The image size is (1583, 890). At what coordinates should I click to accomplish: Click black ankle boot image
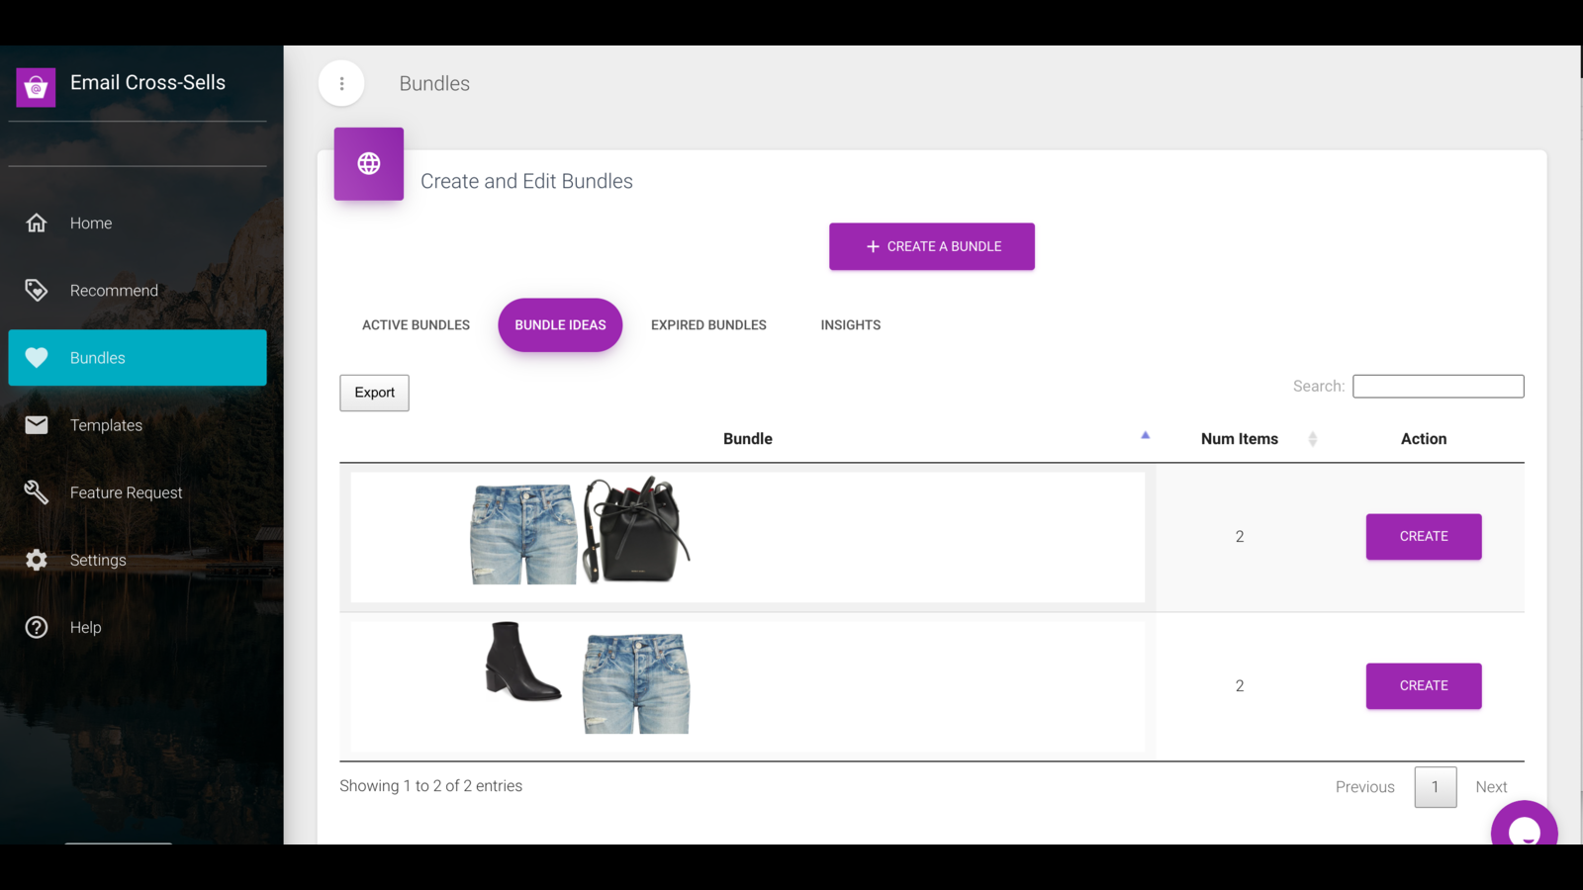[523, 662]
